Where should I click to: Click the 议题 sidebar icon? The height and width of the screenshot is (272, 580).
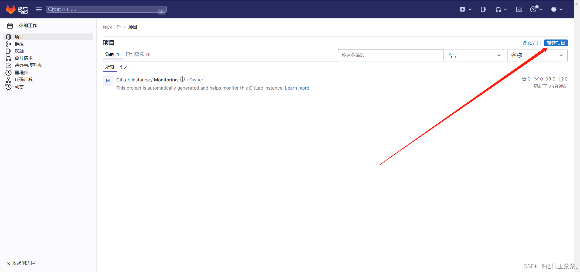(8, 51)
